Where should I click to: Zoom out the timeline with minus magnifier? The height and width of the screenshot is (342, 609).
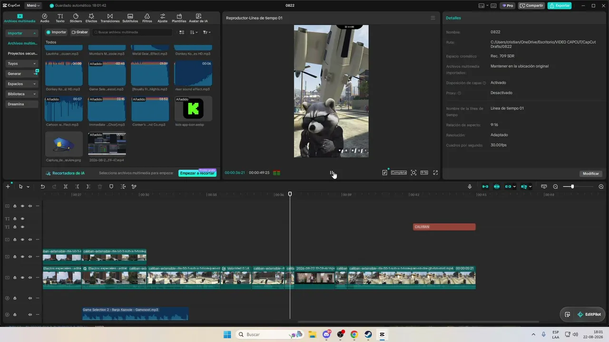click(555, 187)
